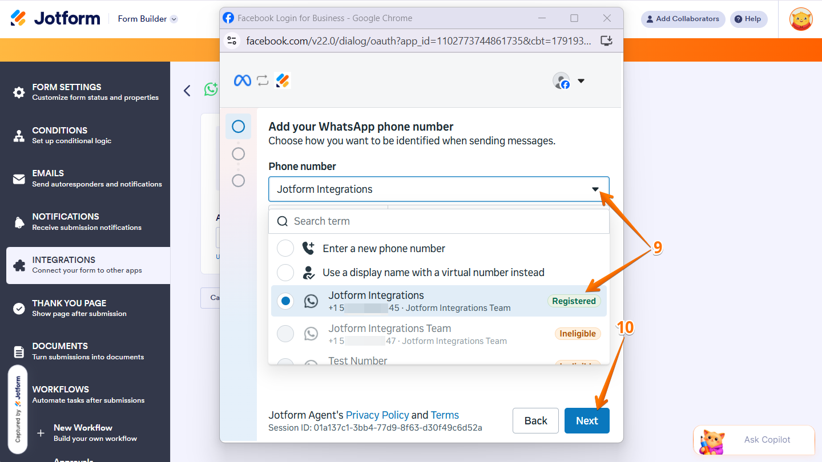Select New Workflow option
The height and width of the screenshot is (462, 822).
[96, 432]
